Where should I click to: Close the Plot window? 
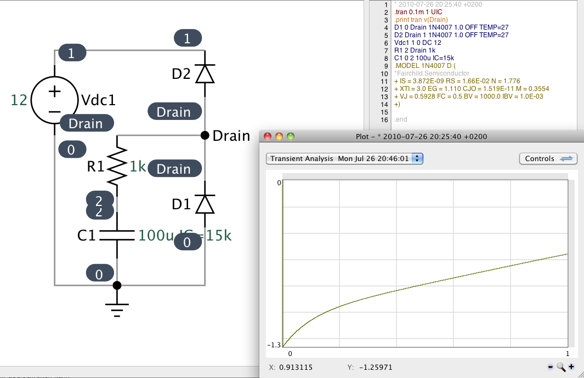click(x=268, y=136)
